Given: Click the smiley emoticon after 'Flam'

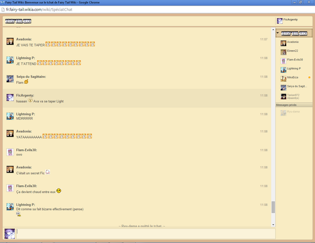Looking at the screenshot, I should [26, 82].
